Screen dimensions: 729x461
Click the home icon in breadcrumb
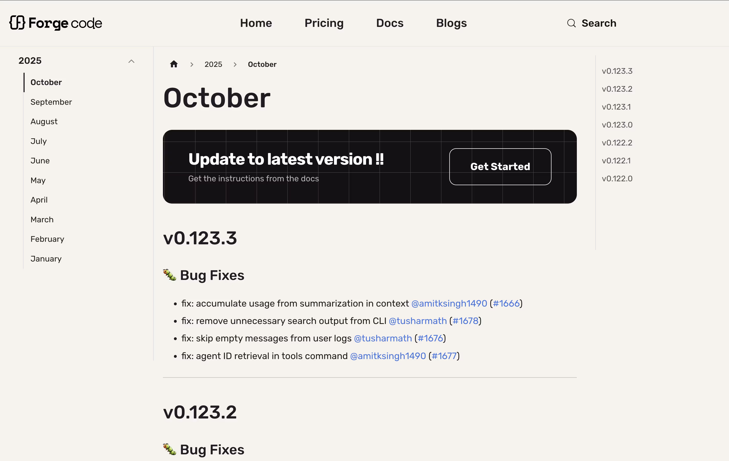click(x=174, y=64)
